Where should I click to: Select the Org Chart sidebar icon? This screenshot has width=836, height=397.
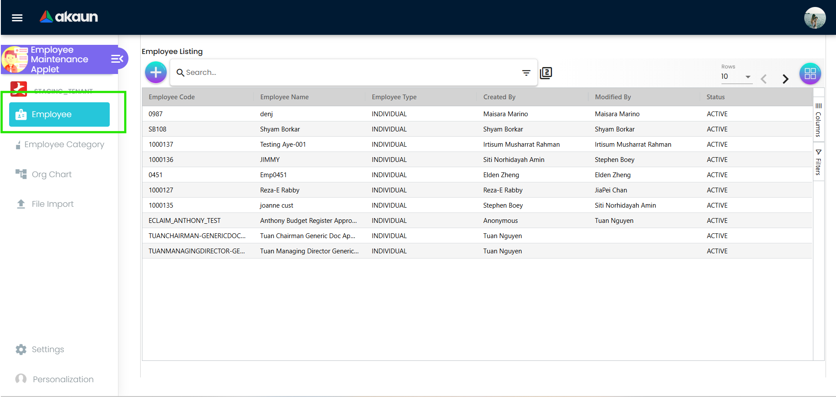[20, 174]
